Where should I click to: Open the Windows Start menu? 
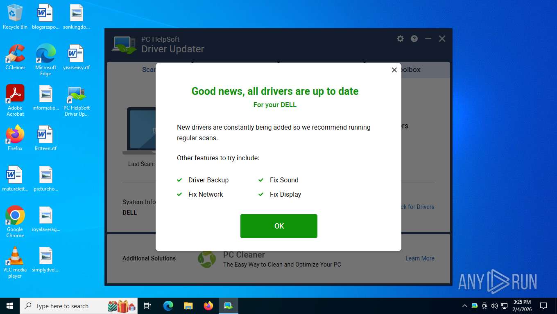click(x=10, y=306)
